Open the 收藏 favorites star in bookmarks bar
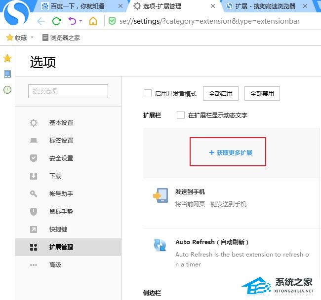 coord(9,37)
